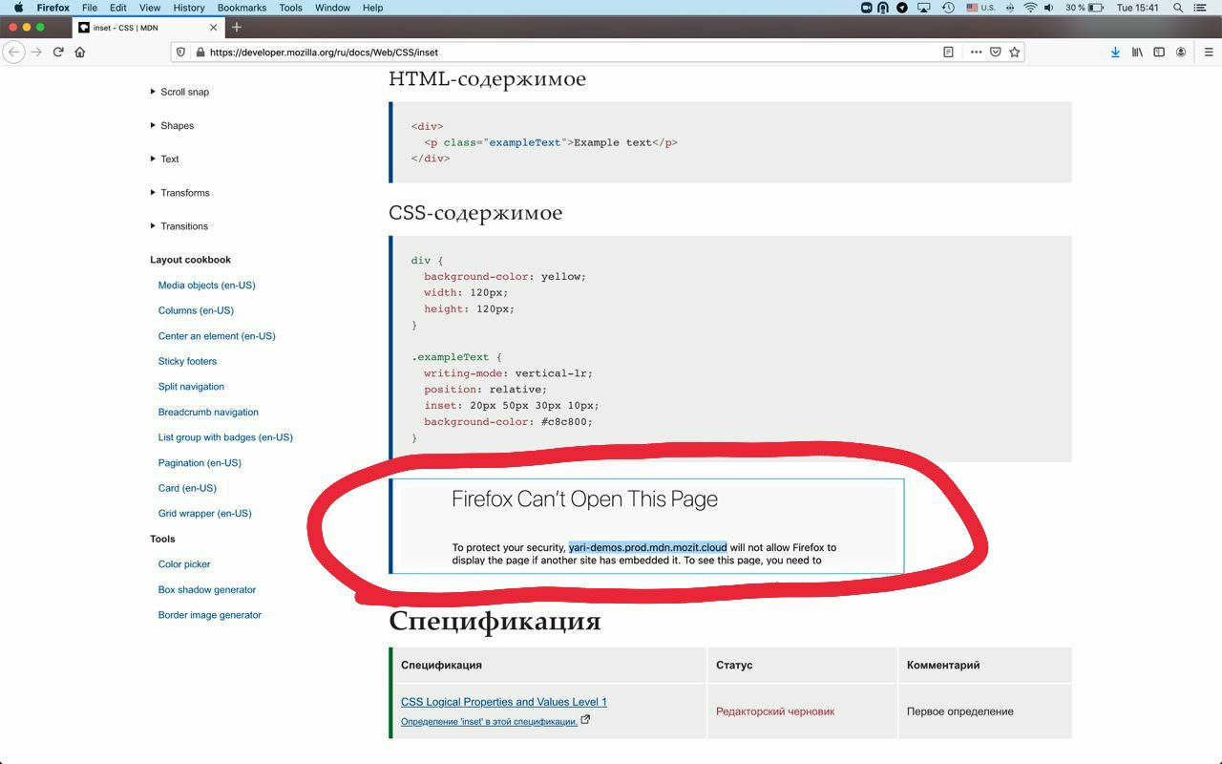Open Pagination (en-US) link
Screen dimensions: 1222x764
point(200,462)
